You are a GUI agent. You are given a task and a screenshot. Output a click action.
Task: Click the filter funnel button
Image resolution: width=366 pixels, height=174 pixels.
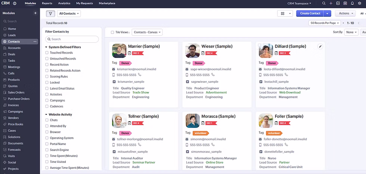[50, 13]
